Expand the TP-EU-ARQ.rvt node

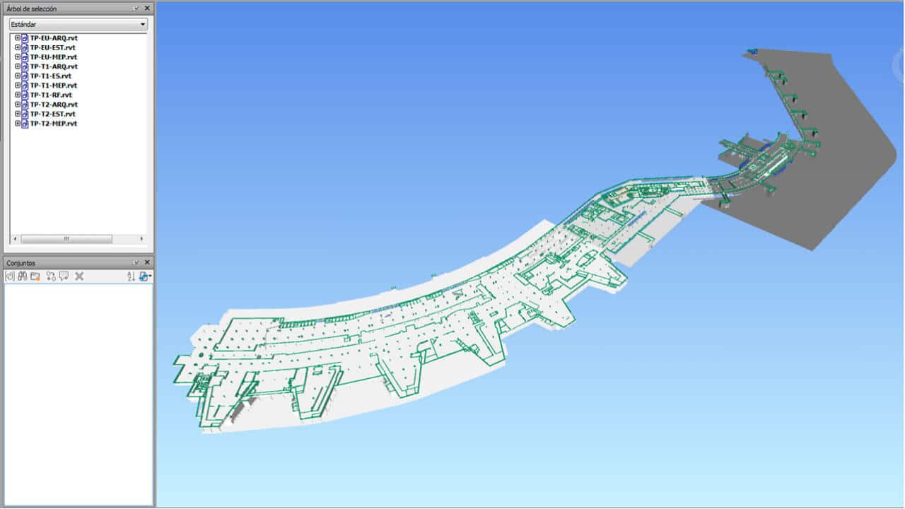[x=18, y=38]
